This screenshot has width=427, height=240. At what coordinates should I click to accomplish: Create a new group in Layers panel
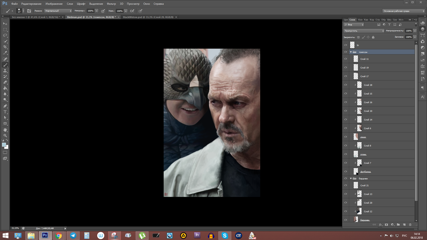[398, 225]
